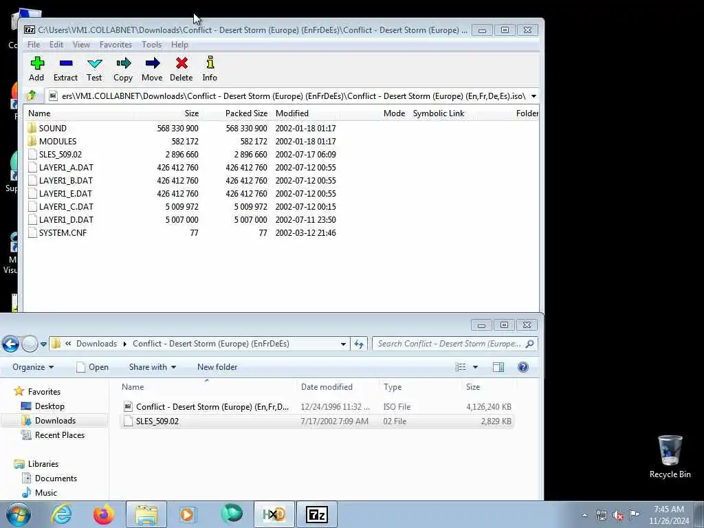
Task: Open the Recycle Bin on desktop
Action: [670, 456]
